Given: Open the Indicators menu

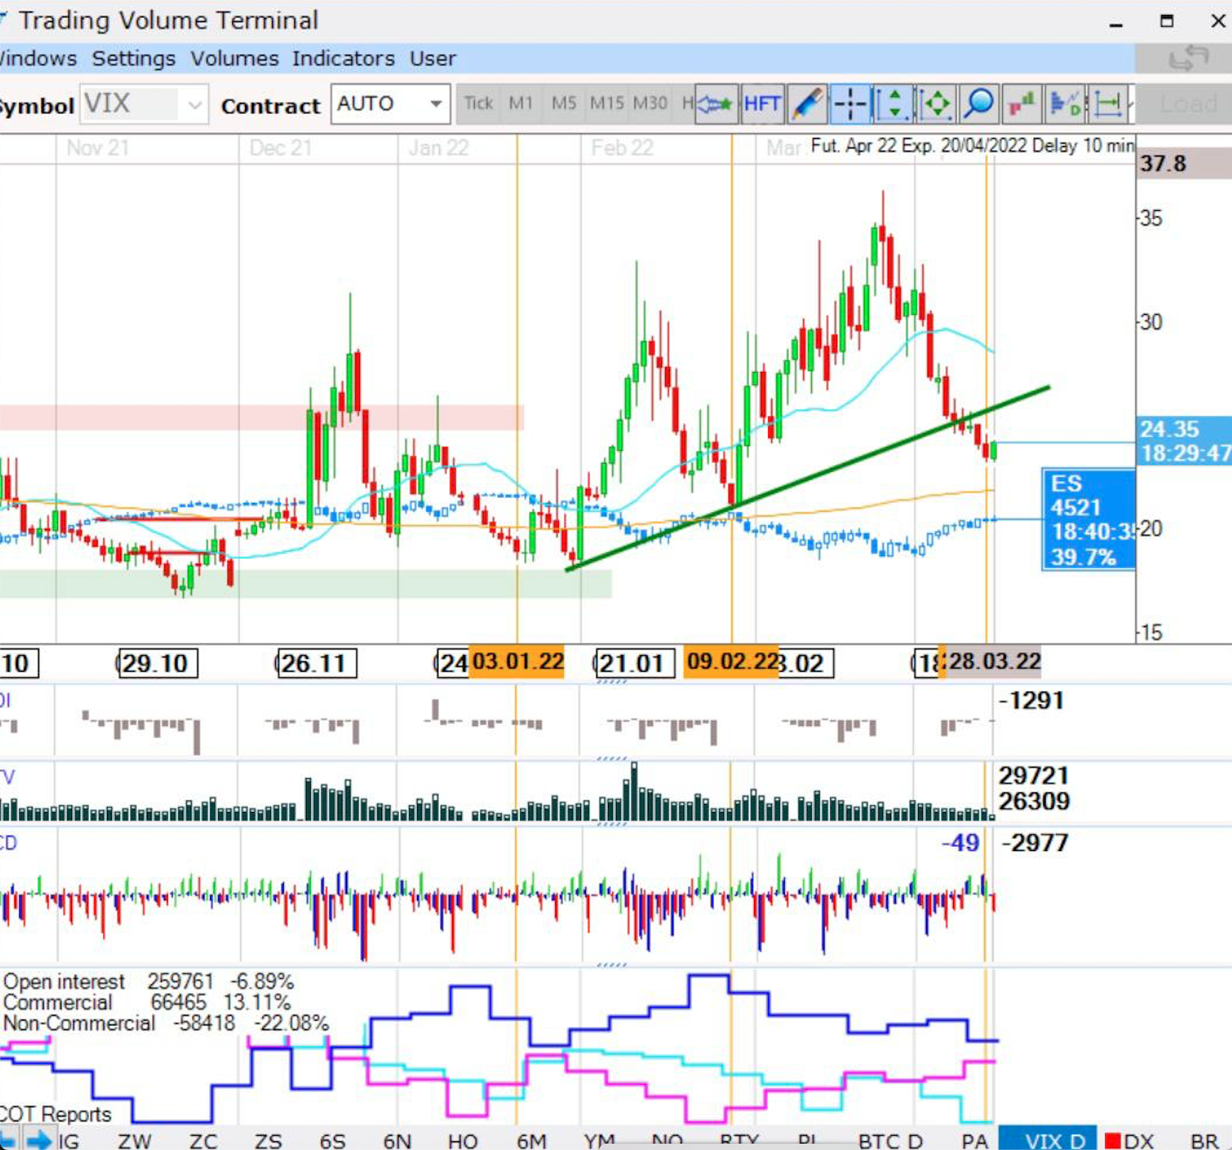Looking at the screenshot, I should coord(343,59).
